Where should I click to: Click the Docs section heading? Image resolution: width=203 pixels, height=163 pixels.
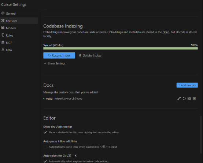[48, 85]
